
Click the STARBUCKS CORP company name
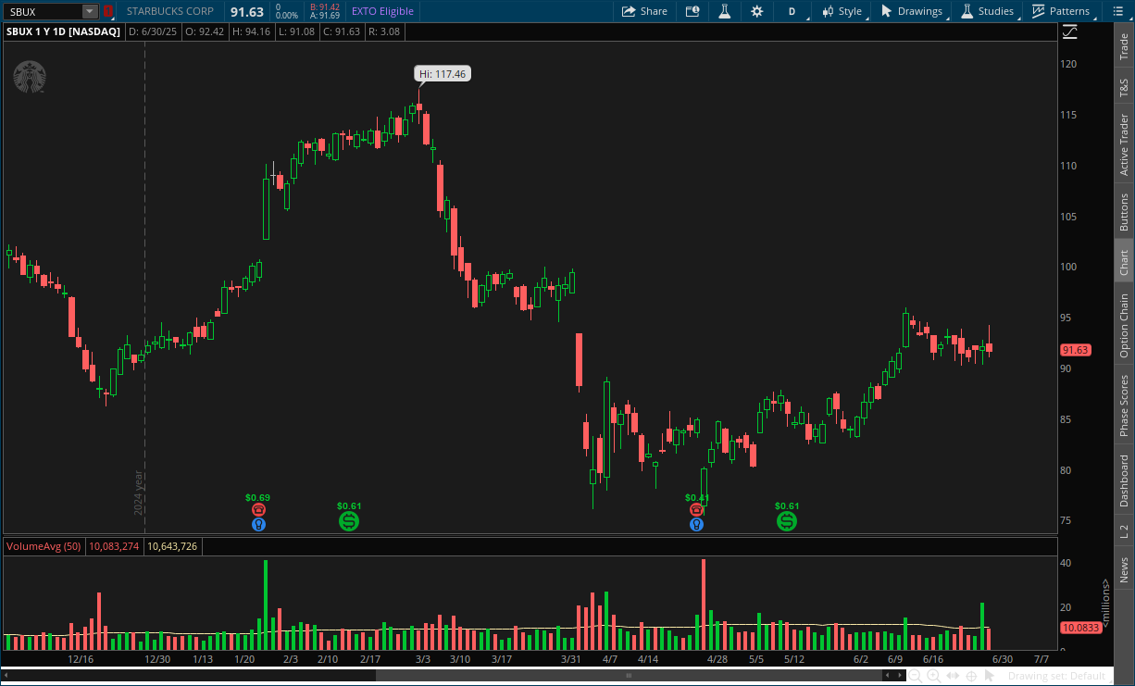(170, 11)
